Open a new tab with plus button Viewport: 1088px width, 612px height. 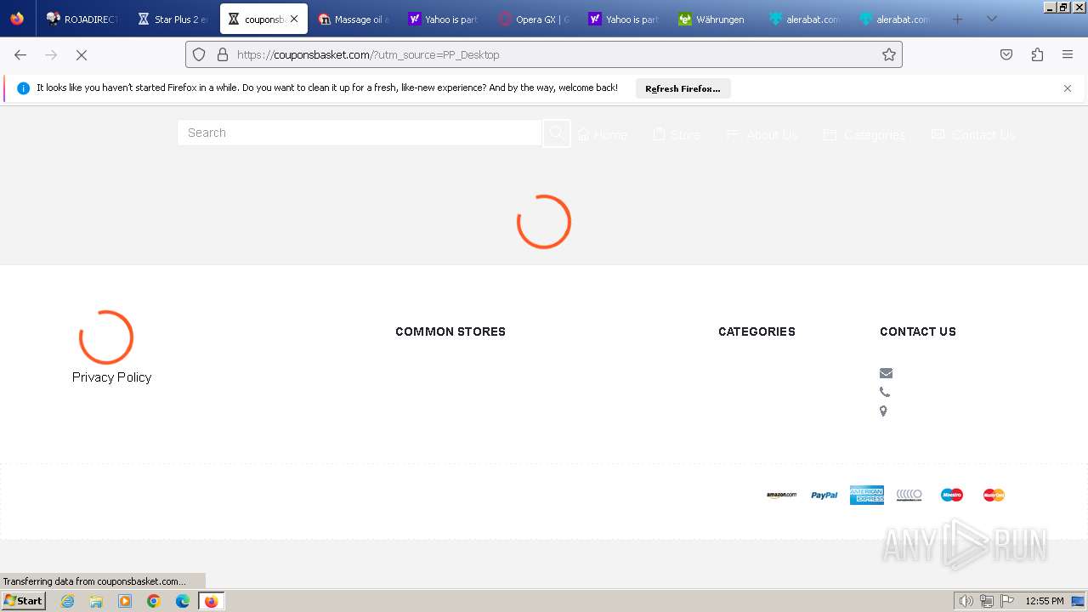pos(958,19)
